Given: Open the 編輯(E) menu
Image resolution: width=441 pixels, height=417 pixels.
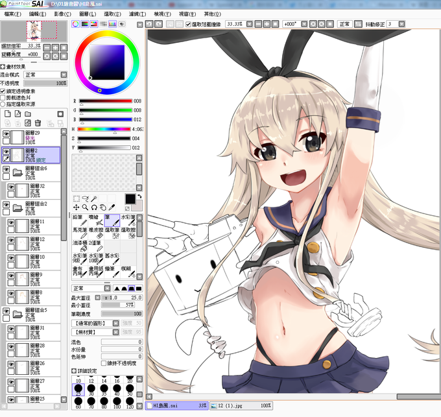Looking at the screenshot, I should pyautogui.click(x=38, y=14).
